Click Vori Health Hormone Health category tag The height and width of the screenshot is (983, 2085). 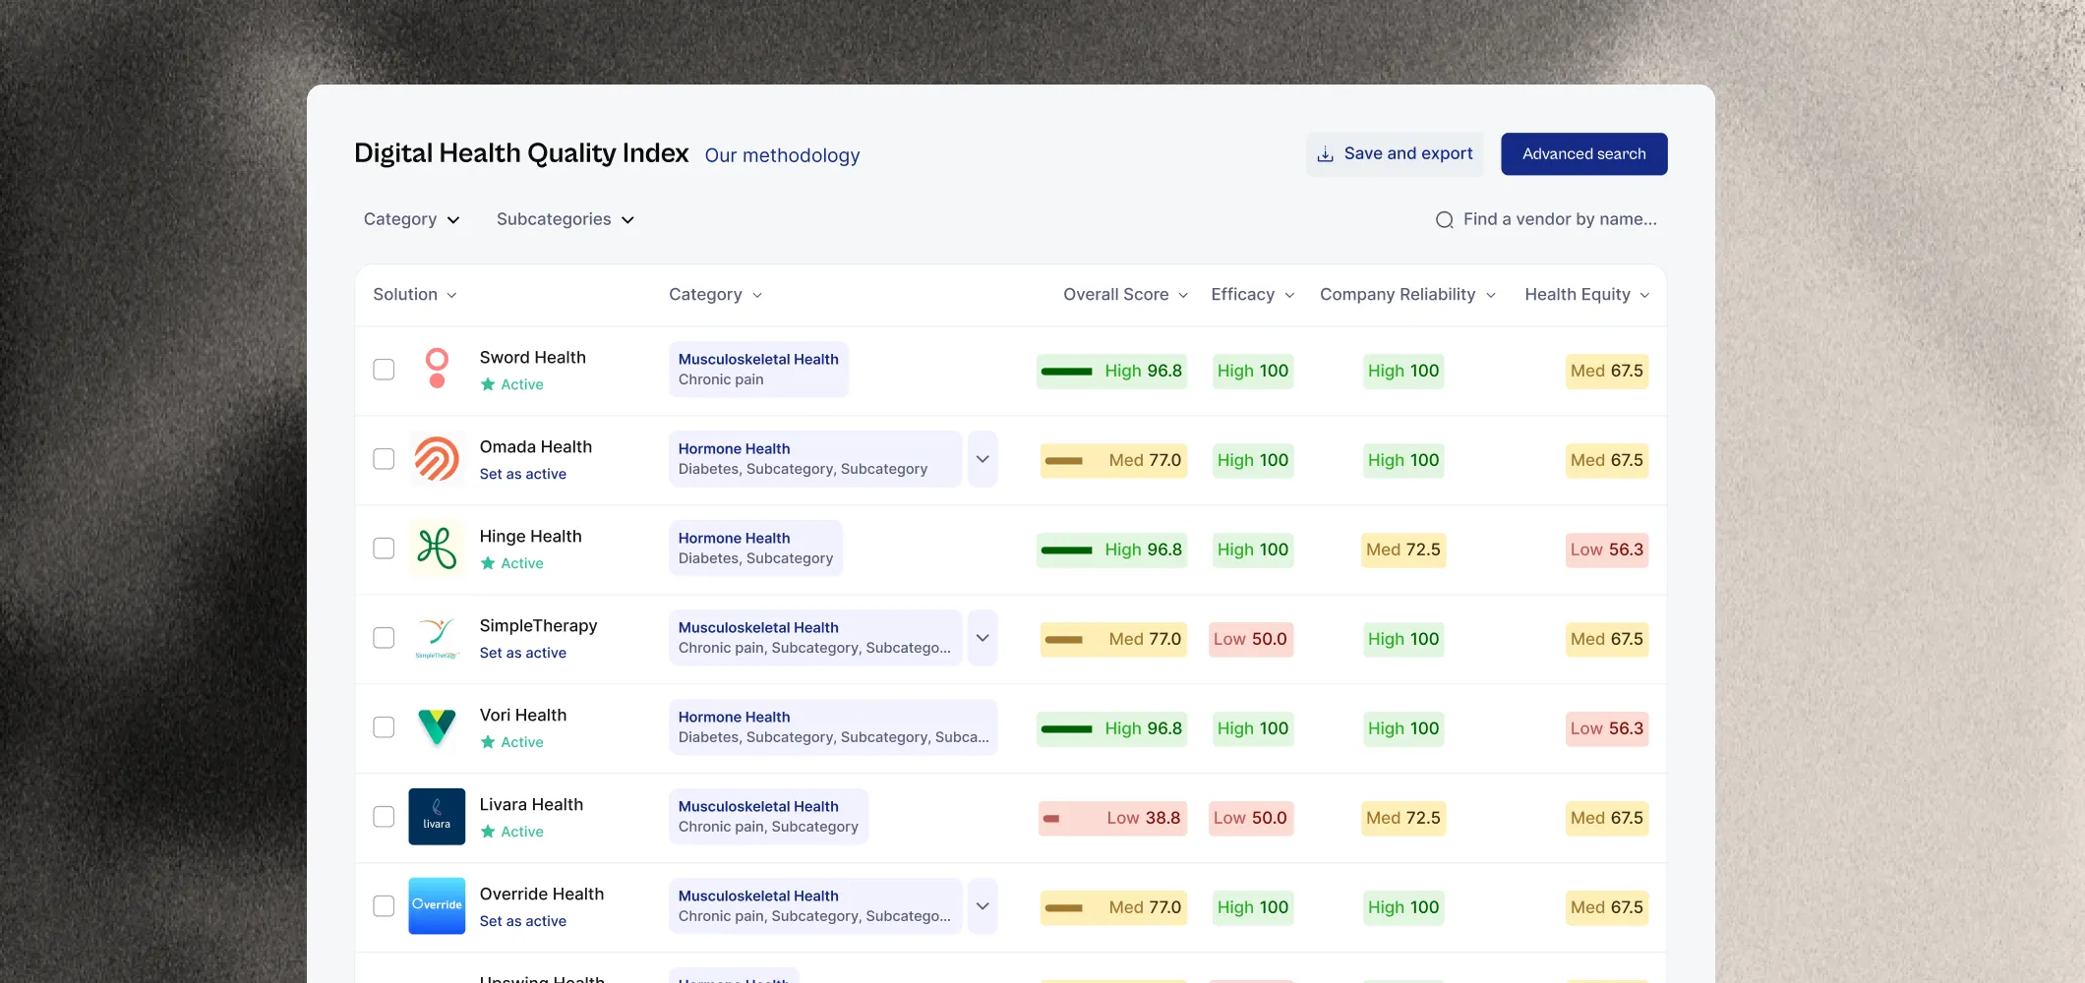click(x=833, y=727)
